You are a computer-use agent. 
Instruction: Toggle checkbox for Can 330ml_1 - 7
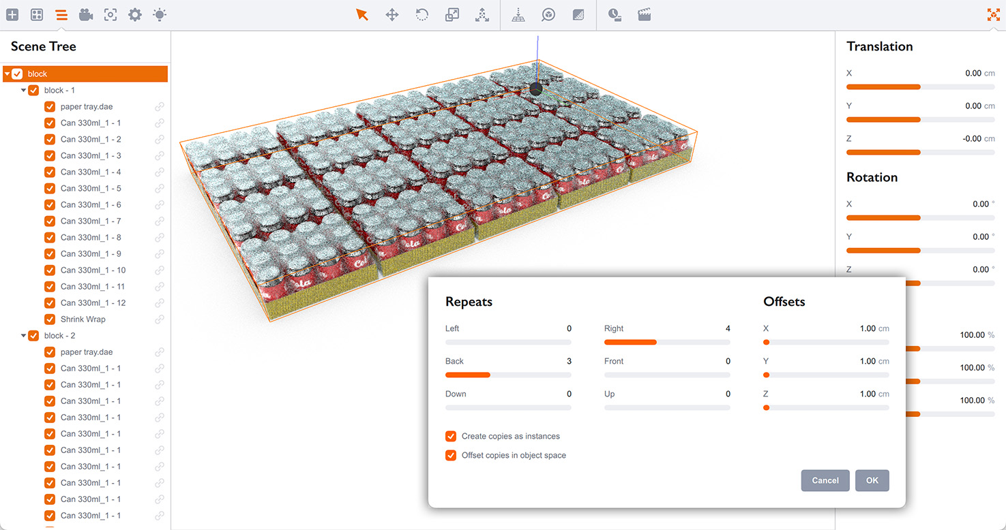click(x=50, y=221)
